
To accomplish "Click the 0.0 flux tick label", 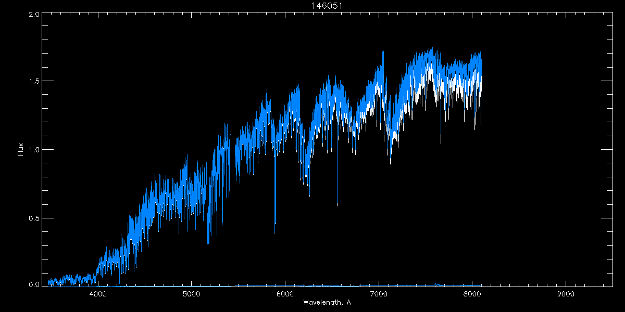I will click(32, 285).
